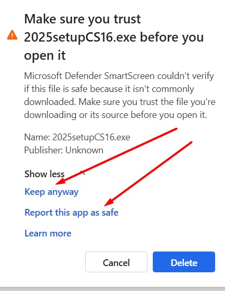This screenshot has height=291, width=225.
Task: Click the gray bar below the dialog
Action: coord(112,289)
